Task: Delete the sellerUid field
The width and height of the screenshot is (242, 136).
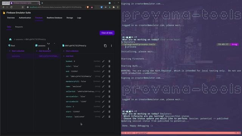Action: [109, 91]
